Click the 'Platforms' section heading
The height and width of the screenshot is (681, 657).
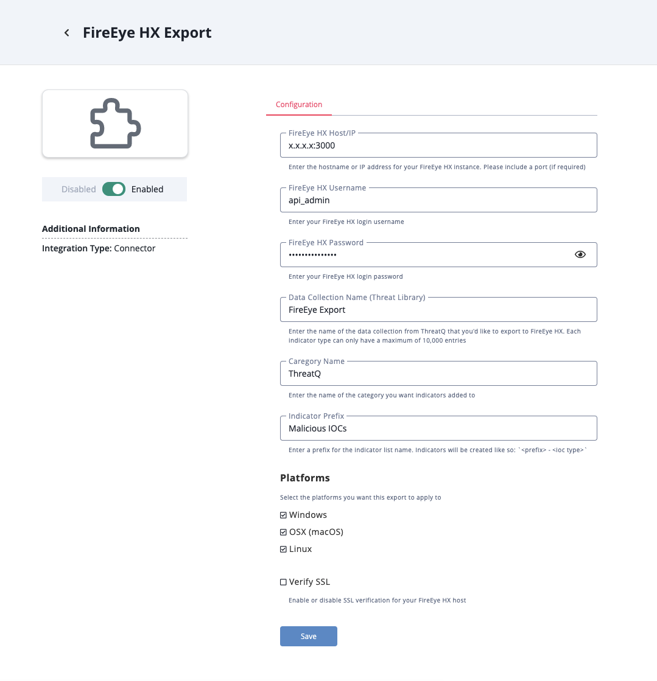click(305, 478)
